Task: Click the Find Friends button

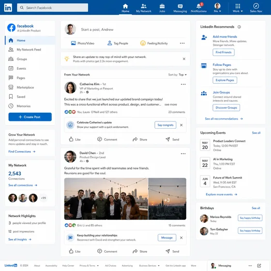Action: coord(224,52)
